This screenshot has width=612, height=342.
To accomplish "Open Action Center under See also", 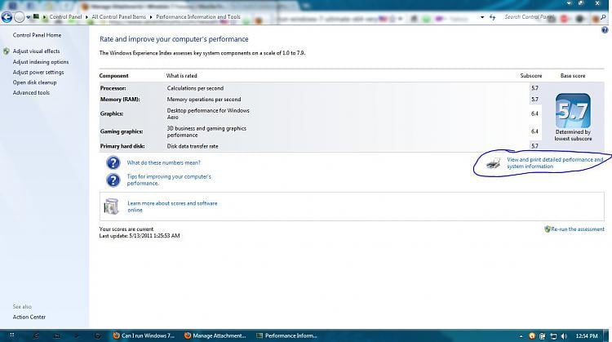I will click(29, 317).
